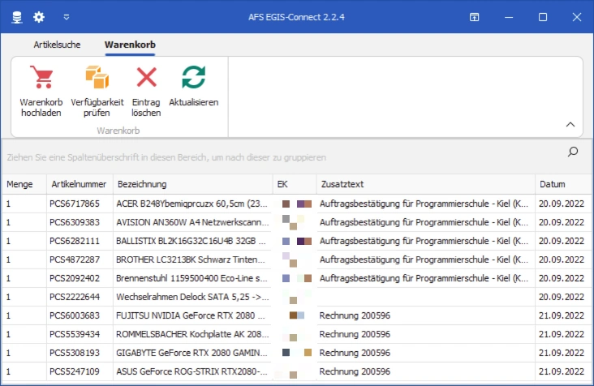Click the date 20.09.2022 in the Wechselrahmen row

(562, 297)
